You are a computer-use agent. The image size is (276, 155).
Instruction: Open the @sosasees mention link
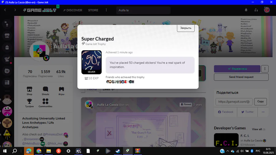(31, 139)
